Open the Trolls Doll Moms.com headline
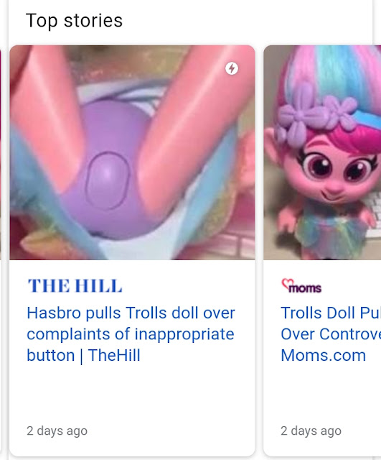 pos(331,334)
